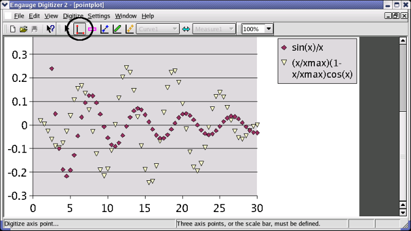Choose the Select arrow tool
This screenshot has height=231, width=411.
coord(67,29)
